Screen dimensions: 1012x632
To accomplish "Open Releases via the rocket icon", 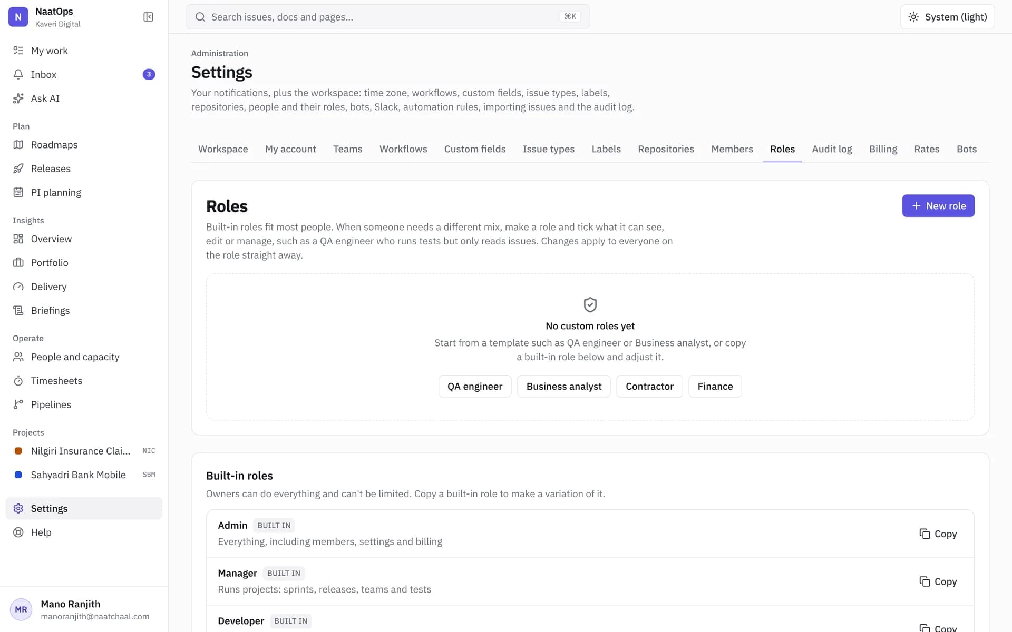I will (18, 169).
